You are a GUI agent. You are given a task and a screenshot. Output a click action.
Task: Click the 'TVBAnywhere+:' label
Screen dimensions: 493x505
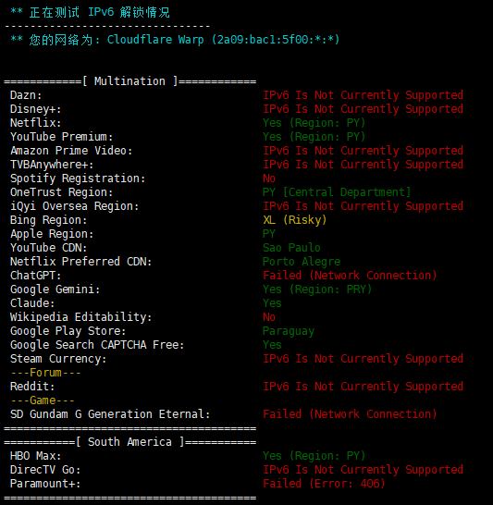[x=52, y=165]
